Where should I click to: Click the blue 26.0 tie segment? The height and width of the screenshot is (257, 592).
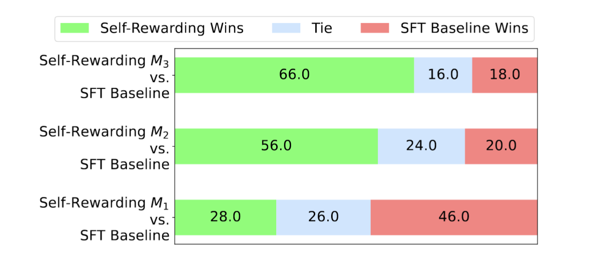[323, 217]
